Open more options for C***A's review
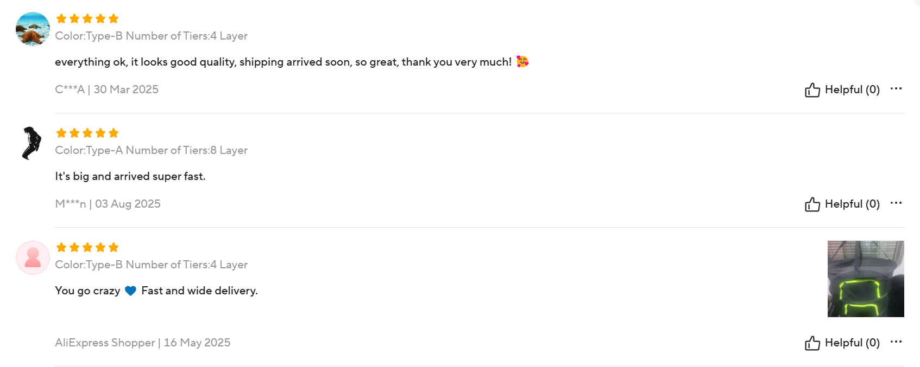920x367 pixels. coord(896,88)
